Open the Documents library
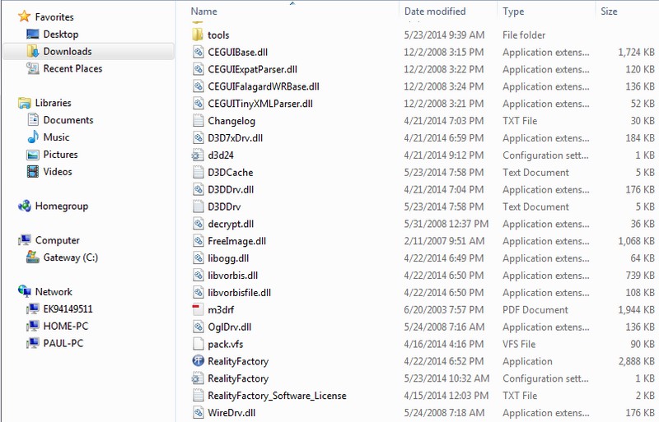The image size is (659, 422). tap(68, 120)
